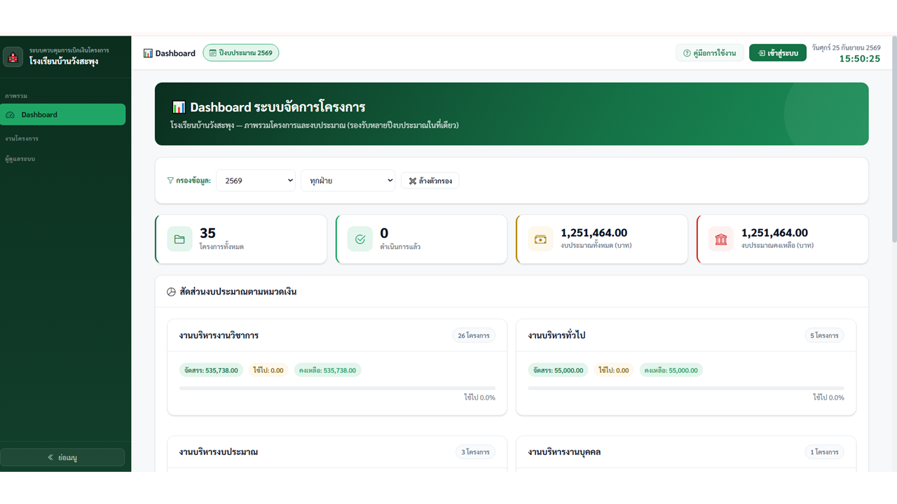The height and width of the screenshot is (504, 897).
Task: Click the school logo icon in sidebar
Action: coord(13,57)
